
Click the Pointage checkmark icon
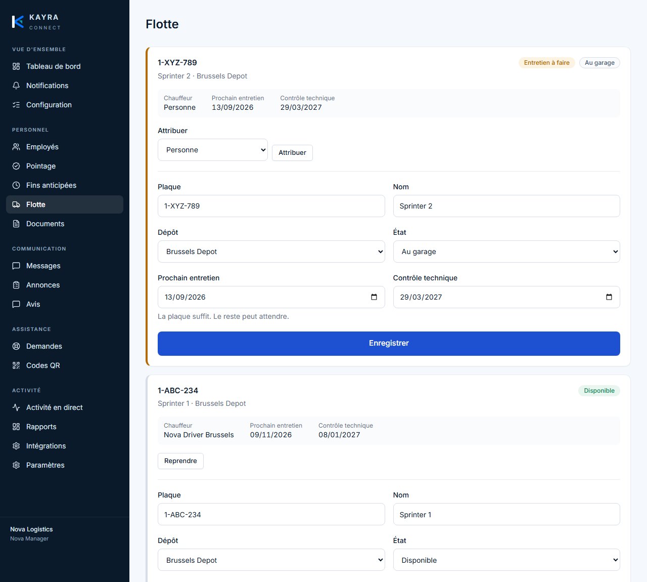click(x=16, y=166)
